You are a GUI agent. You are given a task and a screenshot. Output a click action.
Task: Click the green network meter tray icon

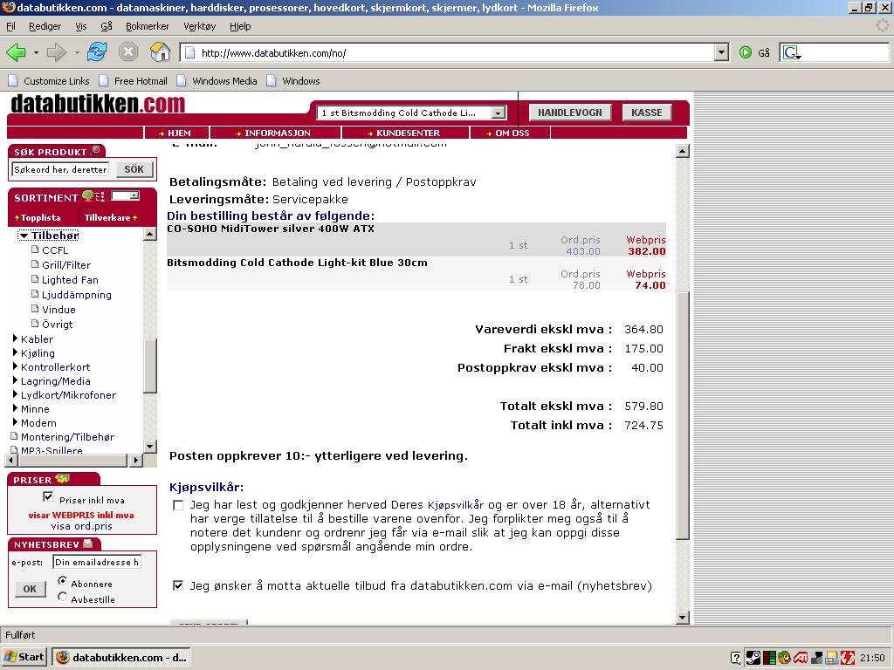tap(768, 658)
